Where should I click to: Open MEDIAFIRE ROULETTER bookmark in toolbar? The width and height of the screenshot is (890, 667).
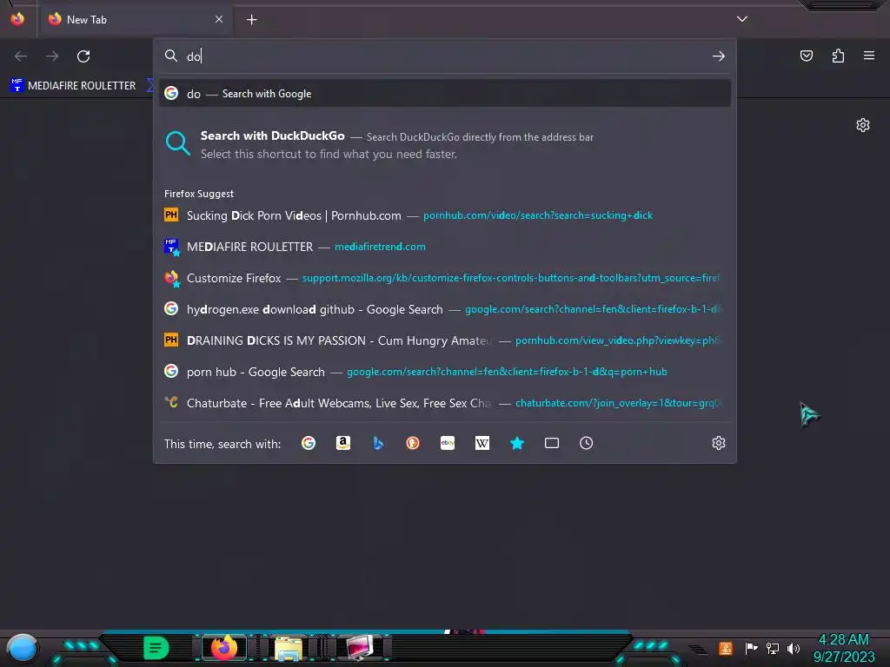(73, 86)
